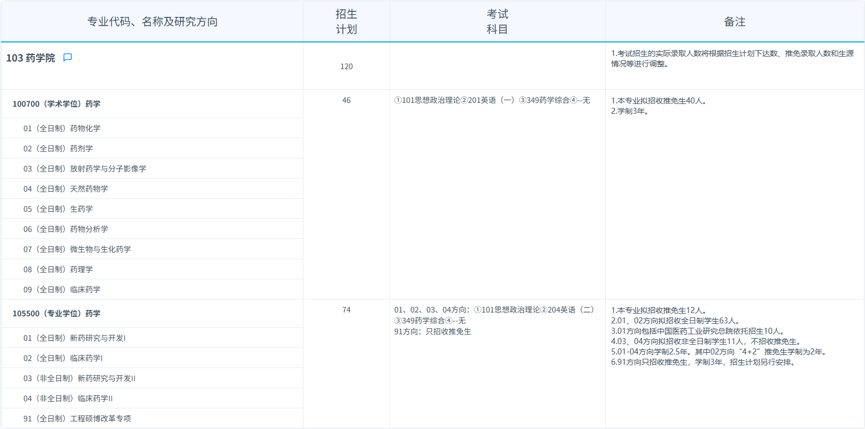
Task: Click direction 03 放射药学与分子影像学
Action: click(84, 169)
